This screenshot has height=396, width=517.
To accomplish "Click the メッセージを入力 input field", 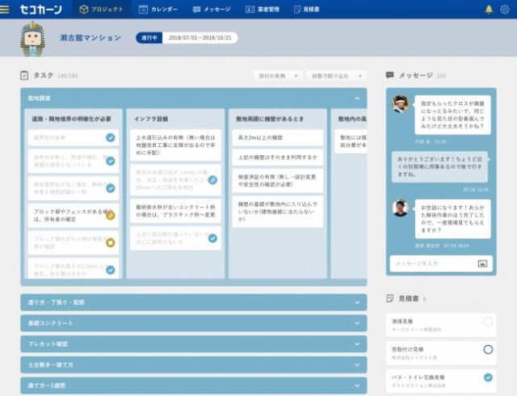I will (432, 263).
